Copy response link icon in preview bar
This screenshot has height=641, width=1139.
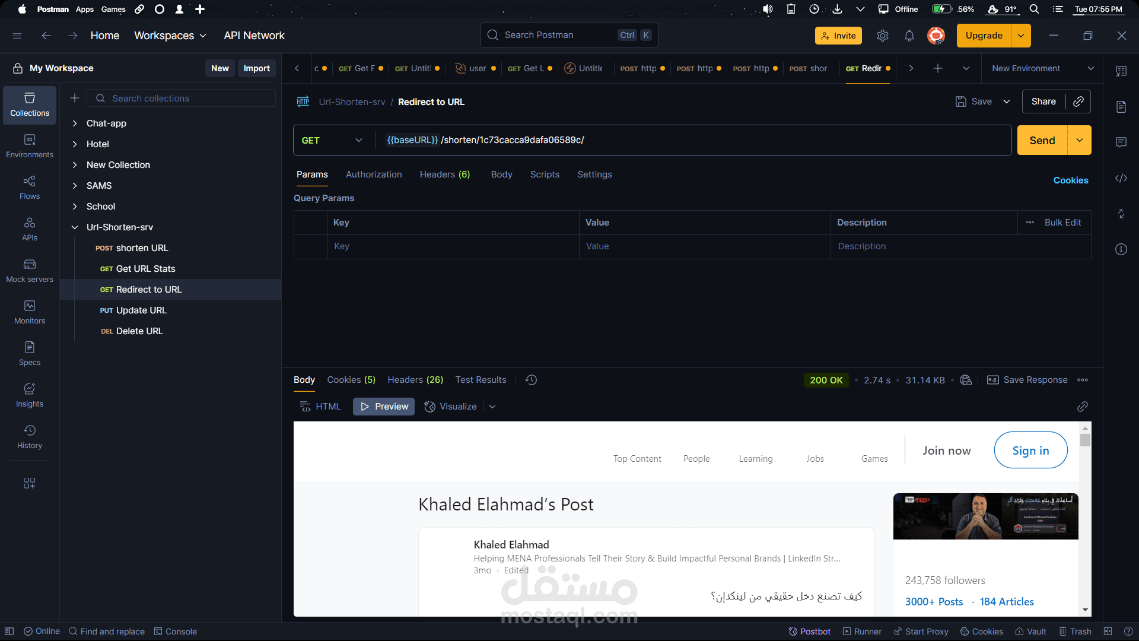click(x=1083, y=407)
